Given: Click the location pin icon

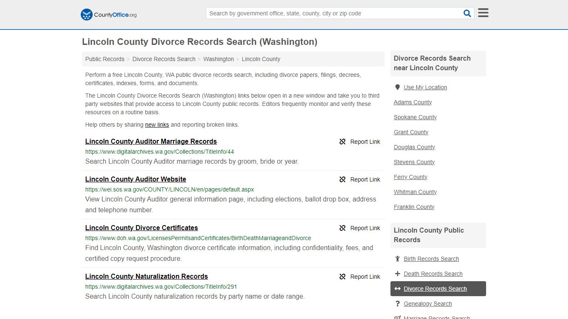Looking at the screenshot, I should click(x=398, y=87).
